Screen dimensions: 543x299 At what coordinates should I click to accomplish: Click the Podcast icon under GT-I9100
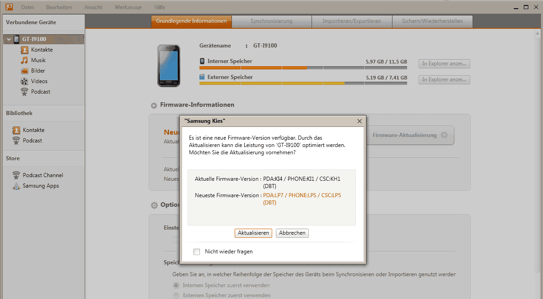(24, 92)
